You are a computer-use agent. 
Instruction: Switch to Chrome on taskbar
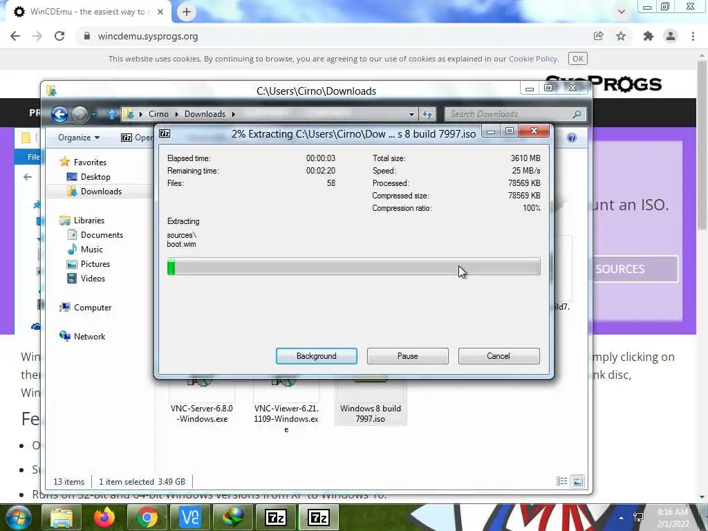click(147, 517)
